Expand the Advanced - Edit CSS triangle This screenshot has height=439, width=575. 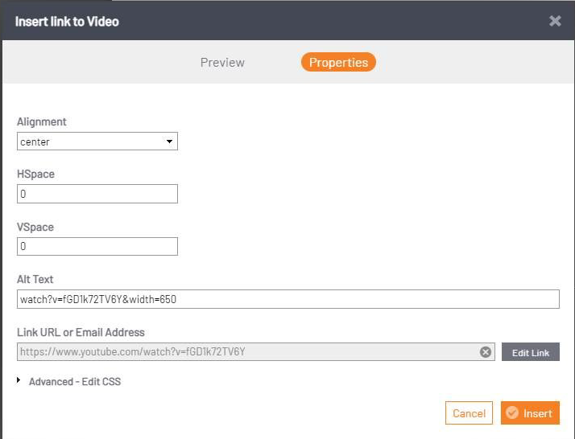point(19,380)
